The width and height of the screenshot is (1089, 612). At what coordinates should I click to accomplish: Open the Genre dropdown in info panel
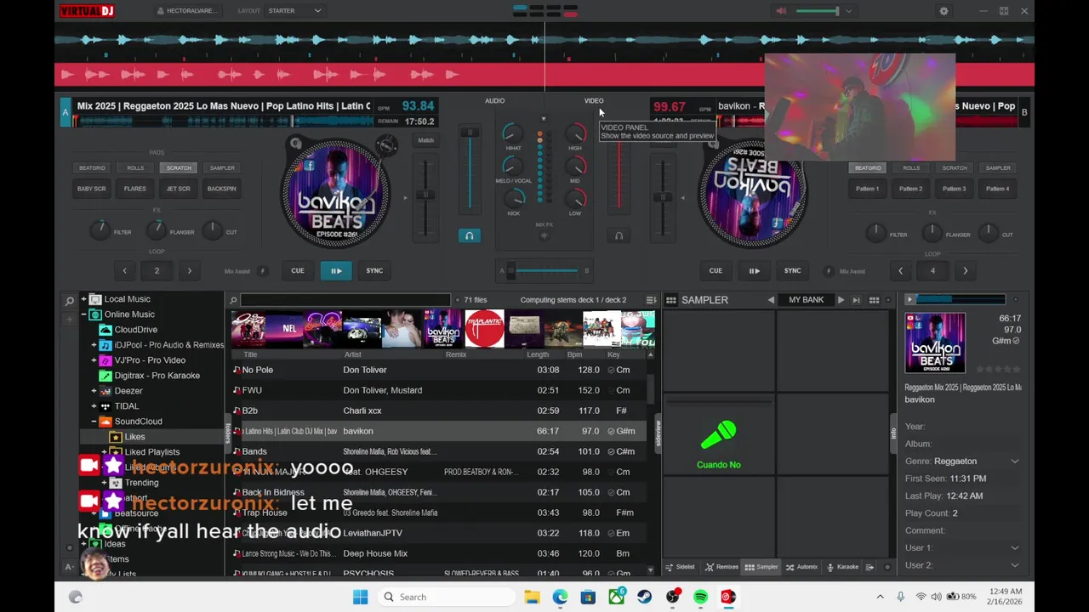1014,462
